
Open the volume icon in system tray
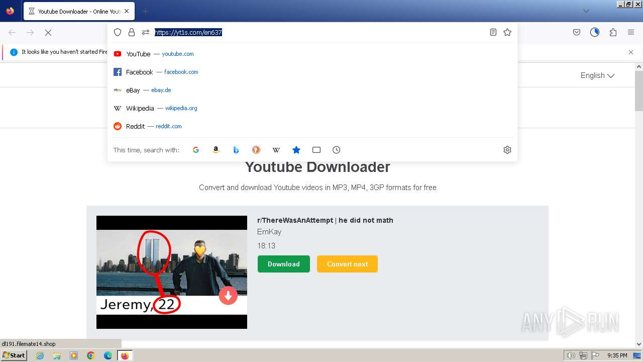[571, 355]
